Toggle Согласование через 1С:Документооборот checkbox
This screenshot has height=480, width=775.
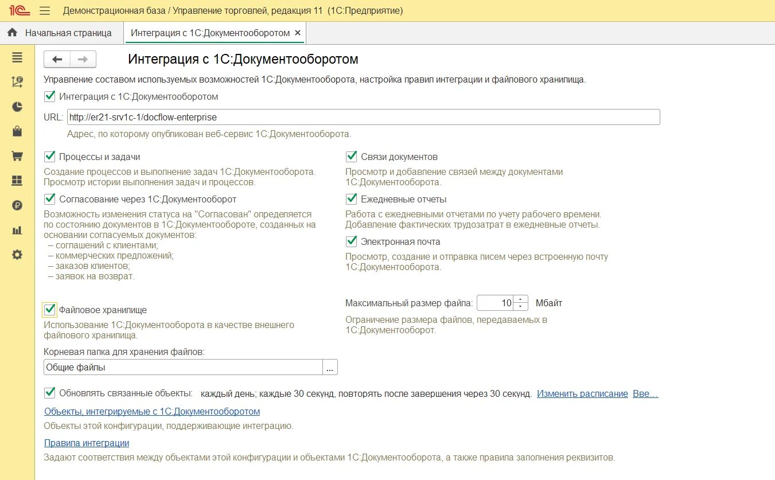coord(50,199)
